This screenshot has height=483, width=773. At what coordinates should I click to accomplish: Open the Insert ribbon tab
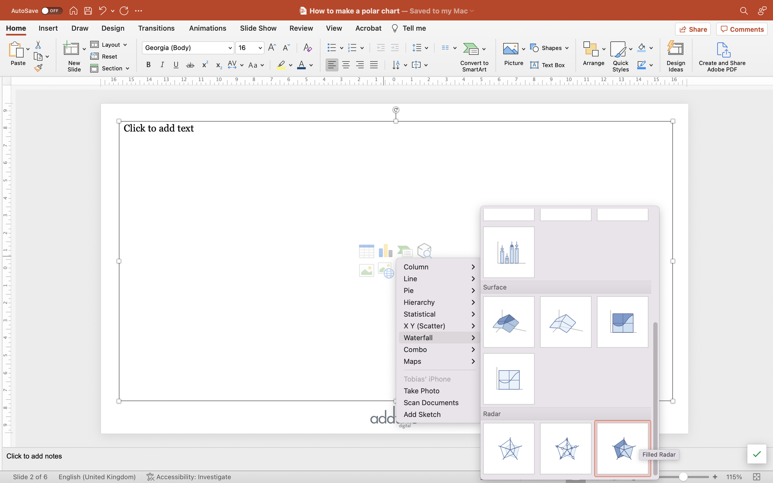click(48, 28)
